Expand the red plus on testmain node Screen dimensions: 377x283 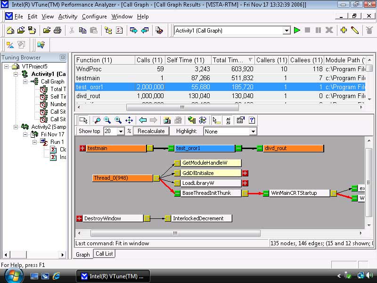[82, 148]
